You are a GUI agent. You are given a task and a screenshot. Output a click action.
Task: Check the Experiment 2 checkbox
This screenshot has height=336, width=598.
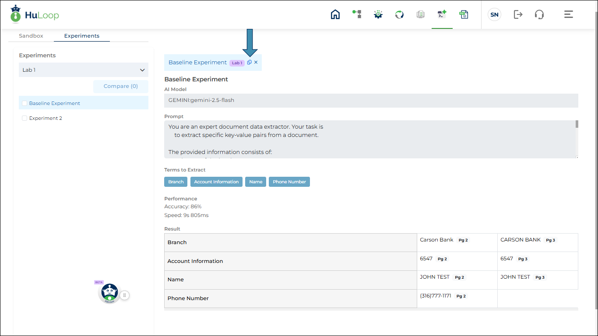pos(25,118)
